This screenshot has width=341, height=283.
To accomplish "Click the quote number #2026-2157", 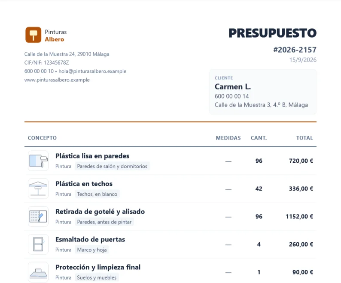I will tap(295, 50).
